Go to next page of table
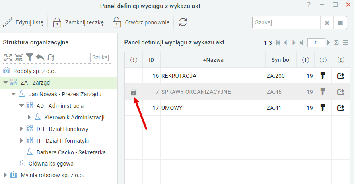The height and width of the screenshot is (184, 354). 294,43
